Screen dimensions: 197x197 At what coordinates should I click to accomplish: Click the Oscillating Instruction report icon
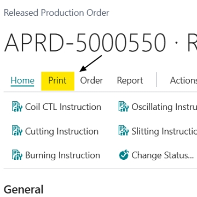[124, 107]
